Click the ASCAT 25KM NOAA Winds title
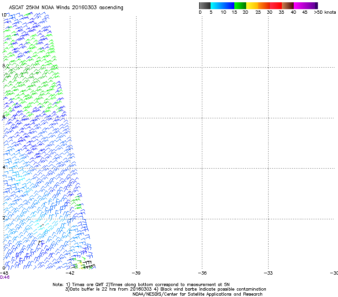Image resolution: width=338 pixels, height=297 pixels. coord(66,8)
